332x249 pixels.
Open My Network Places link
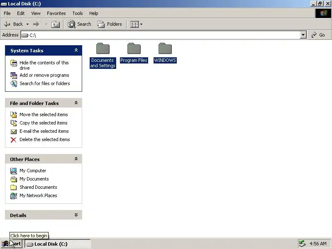click(x=38, y=195)
